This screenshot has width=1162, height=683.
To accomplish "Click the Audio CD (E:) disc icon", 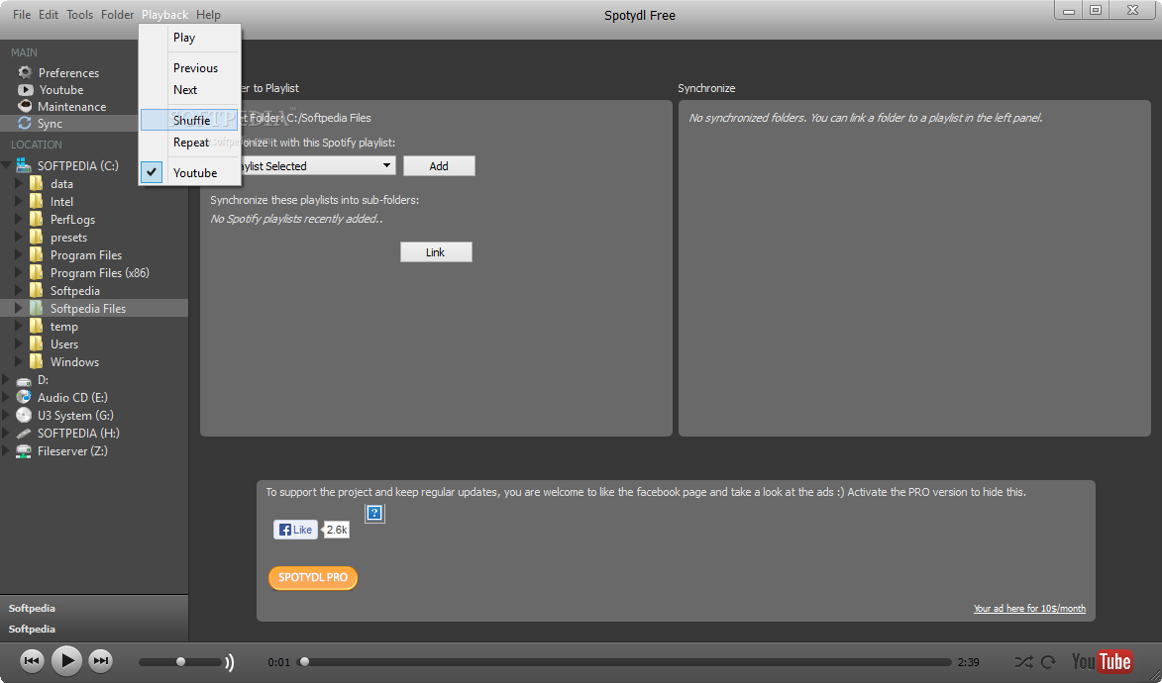I will [24, 397].
